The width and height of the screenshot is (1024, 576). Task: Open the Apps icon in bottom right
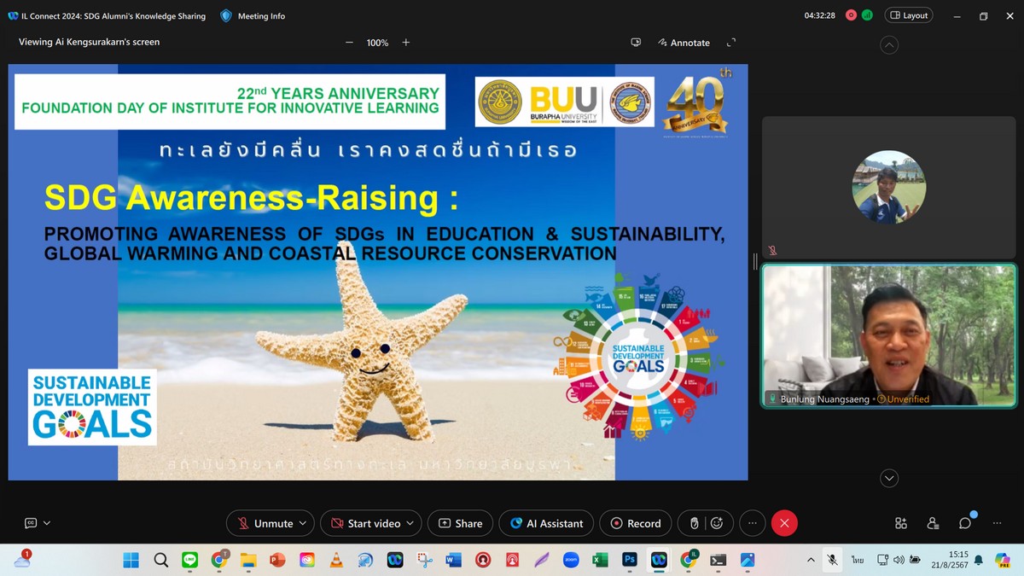[901, 523]
